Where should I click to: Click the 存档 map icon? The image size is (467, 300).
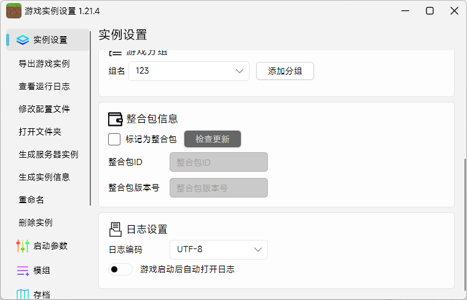coord(23,294)
